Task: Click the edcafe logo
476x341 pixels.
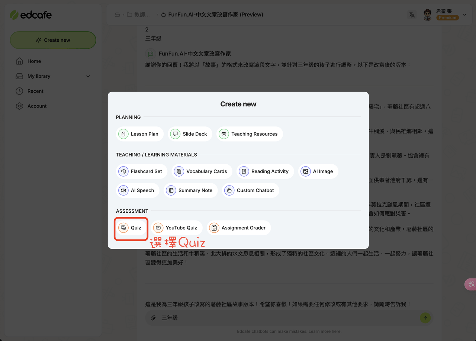Action: tap(30, 15)
